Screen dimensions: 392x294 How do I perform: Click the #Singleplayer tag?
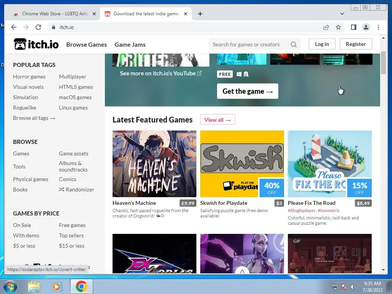(302, 211)
